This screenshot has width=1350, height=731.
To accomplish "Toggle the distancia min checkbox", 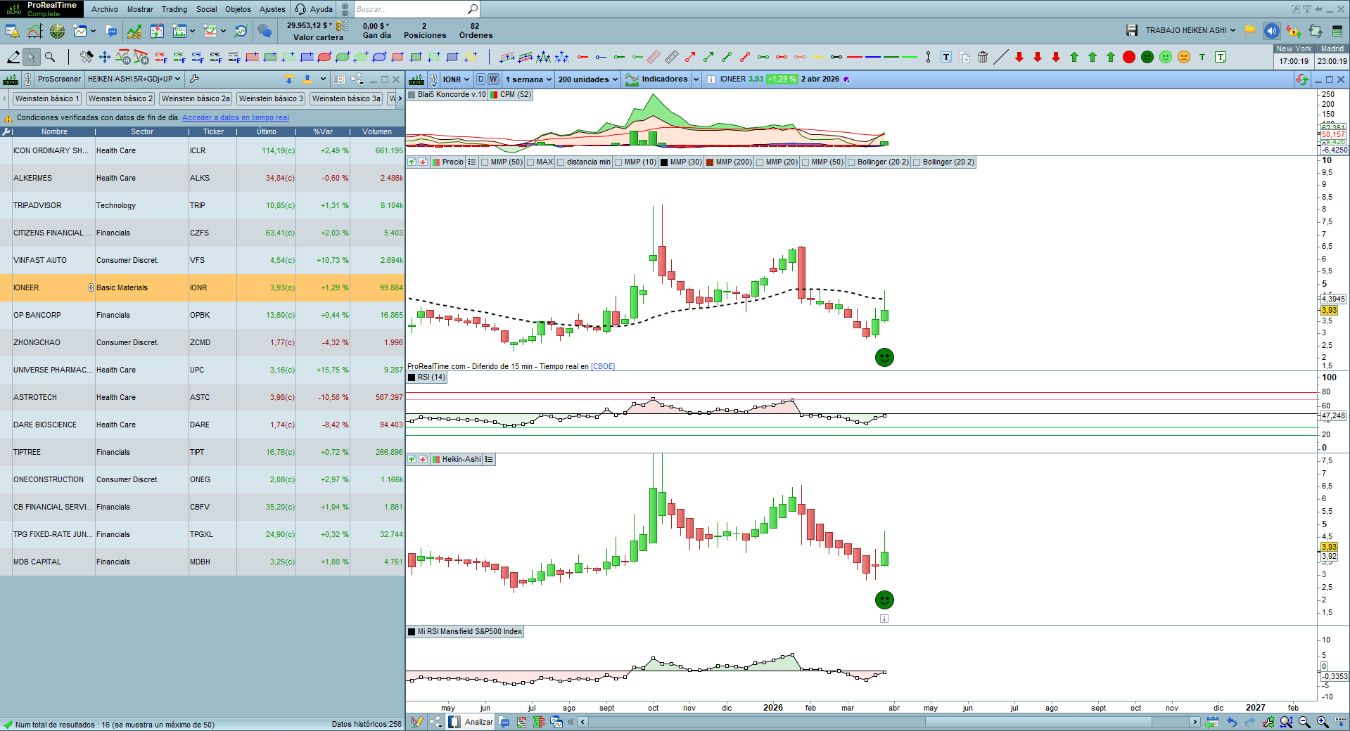I will pos(561,162).
